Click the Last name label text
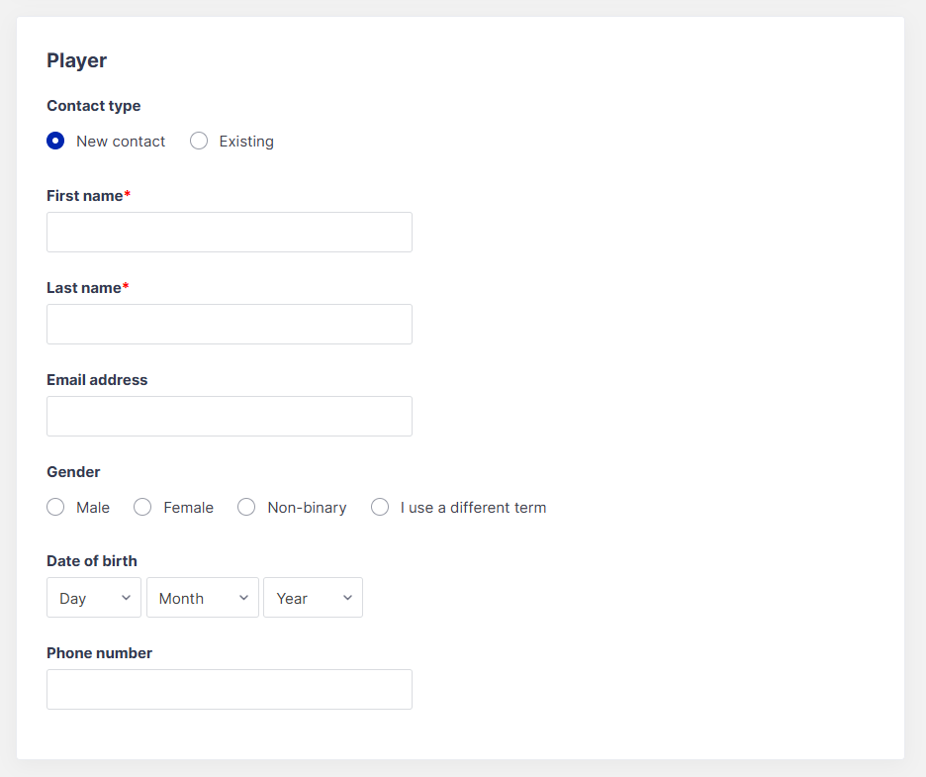The height and width of the screenshot is (777, 926). [x=84, y=288]
